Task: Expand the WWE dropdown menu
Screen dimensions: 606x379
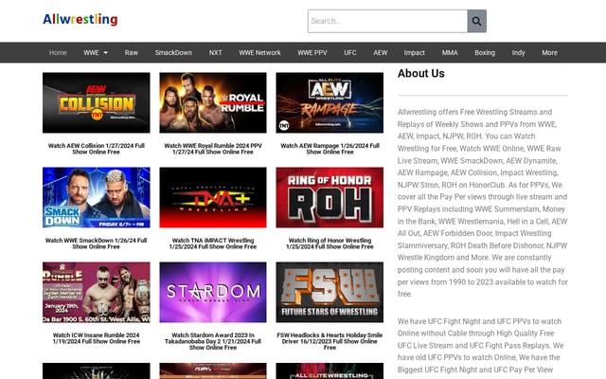Action: click(x=96, y=53)
